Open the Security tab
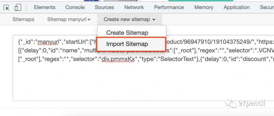Viewport: 274px width, 116px height. (x=267, y=7)
